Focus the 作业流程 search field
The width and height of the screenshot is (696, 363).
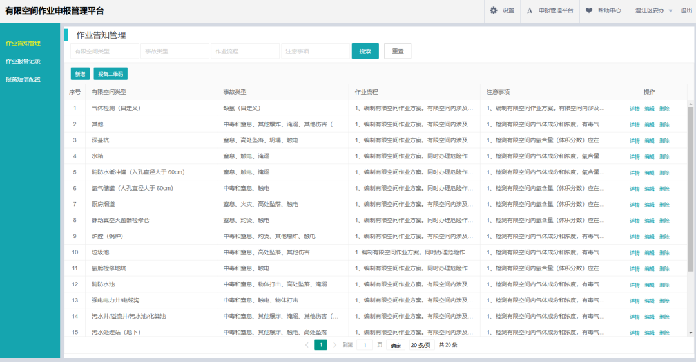tap(245, 51)
